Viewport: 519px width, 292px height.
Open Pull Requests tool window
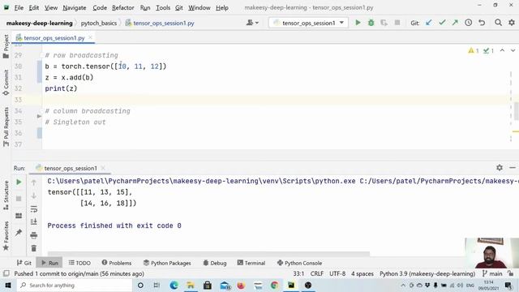coord(6,127)
